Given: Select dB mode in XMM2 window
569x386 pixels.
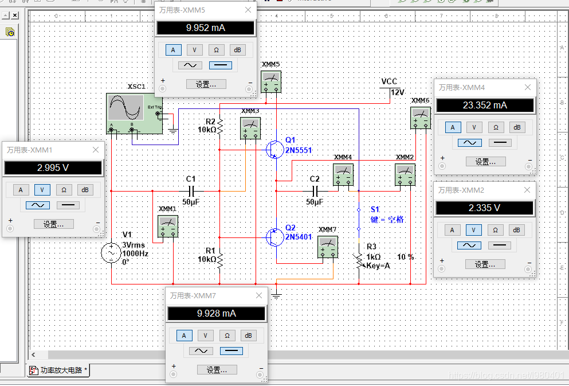Looking at the screenshot, I should point(516,230).
